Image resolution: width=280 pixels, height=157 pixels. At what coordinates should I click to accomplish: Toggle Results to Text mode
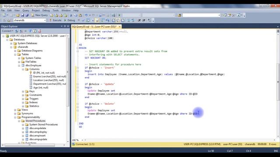[113, 20]
